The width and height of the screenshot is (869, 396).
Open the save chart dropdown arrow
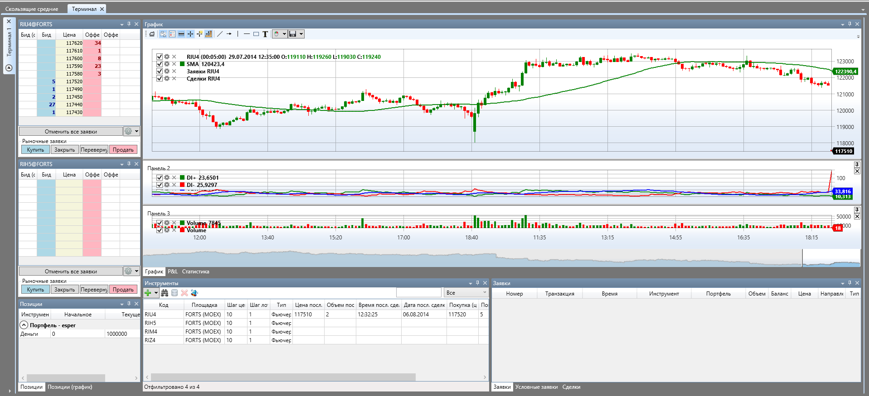pos(301,34)
